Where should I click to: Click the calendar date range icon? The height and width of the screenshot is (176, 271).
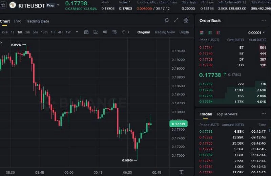[86, 32]
